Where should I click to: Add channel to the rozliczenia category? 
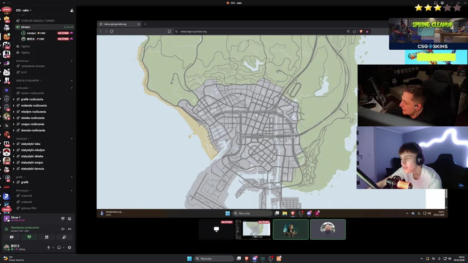coord(71,88)
